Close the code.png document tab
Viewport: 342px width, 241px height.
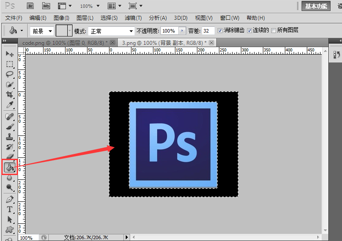click(113, 43)
